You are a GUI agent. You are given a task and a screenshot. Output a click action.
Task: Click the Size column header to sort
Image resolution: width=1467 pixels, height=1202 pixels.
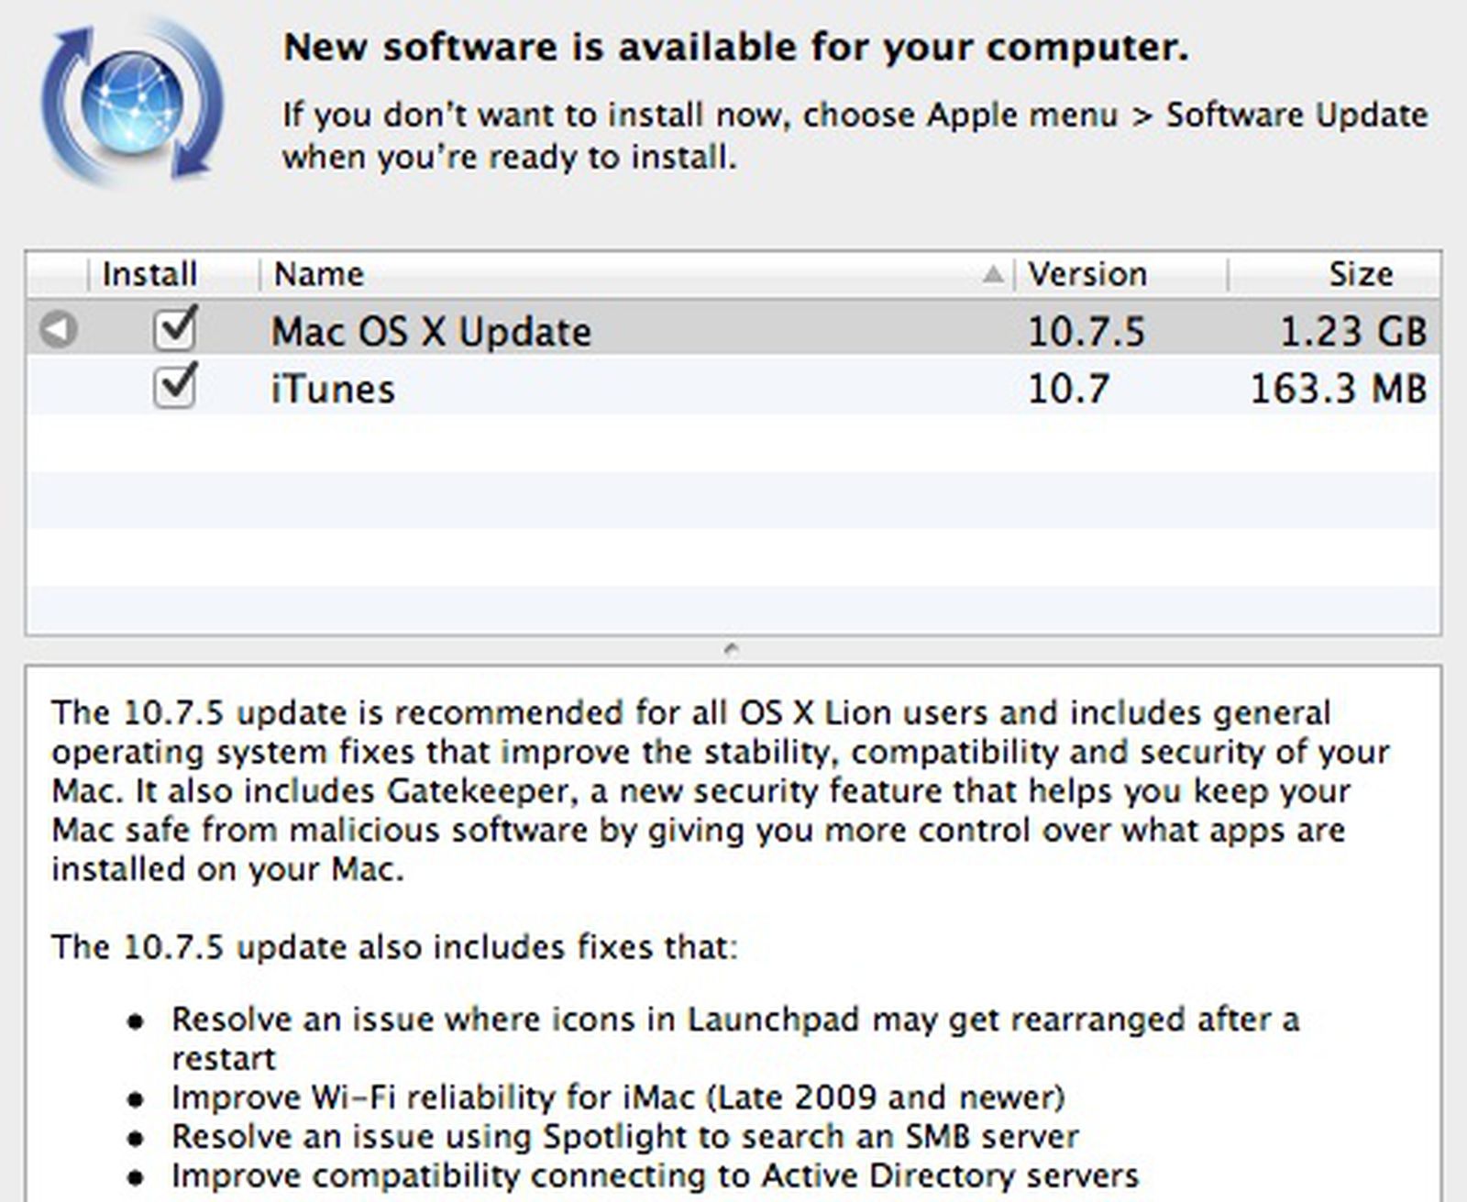pos(1363,273)
